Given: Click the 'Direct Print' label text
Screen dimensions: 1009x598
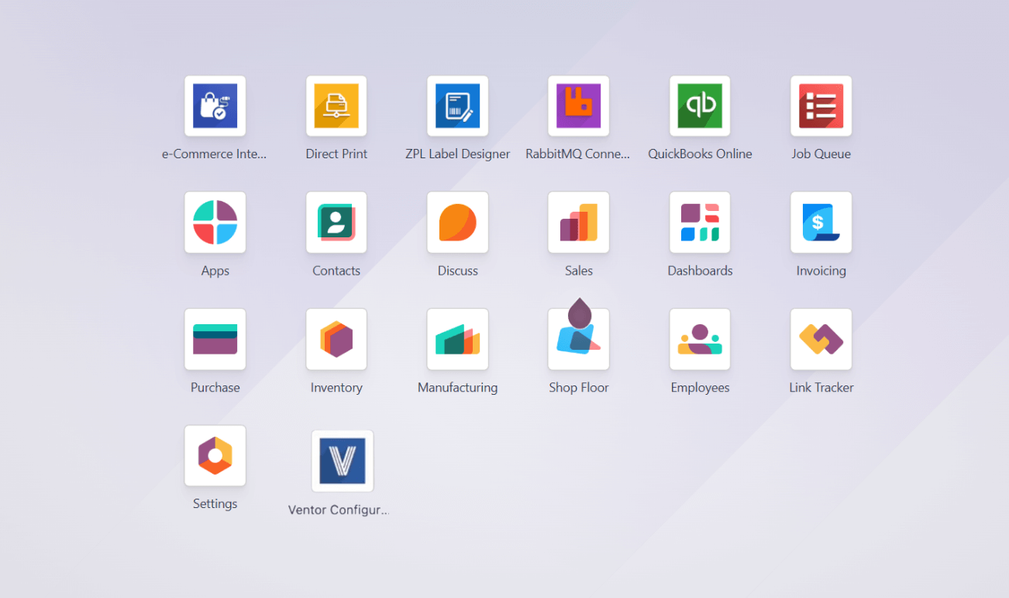Looking at the screenshot, I should coord(336,154).
